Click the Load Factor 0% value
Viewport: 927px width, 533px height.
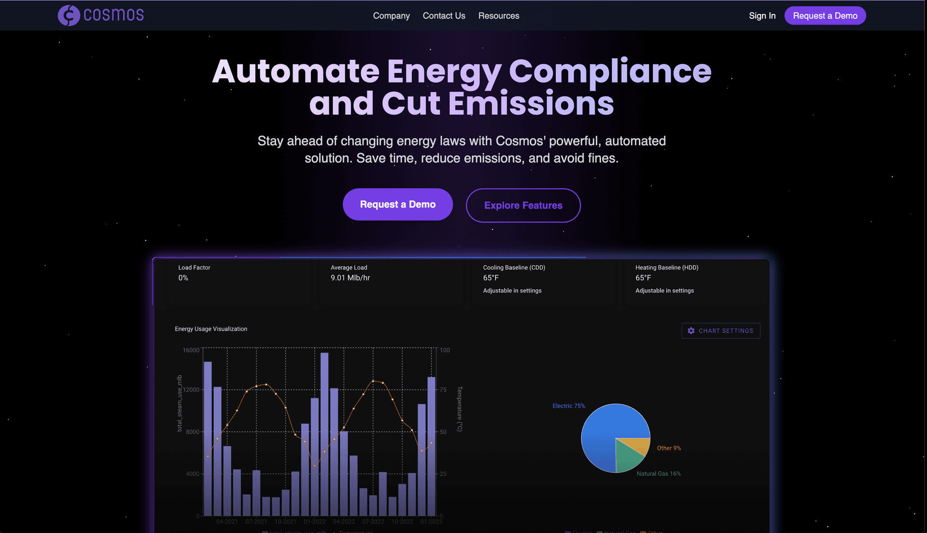[183, 278]
